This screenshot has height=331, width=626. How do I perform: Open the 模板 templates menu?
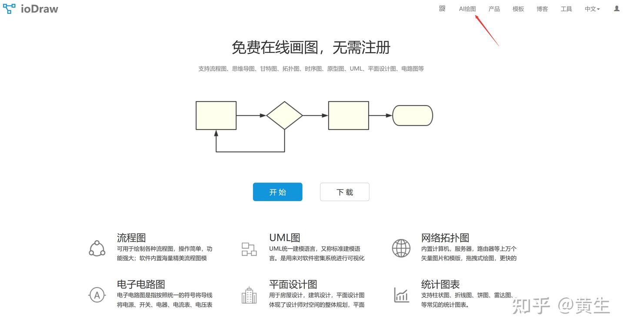pyautogui.click(x=518, y=9)
